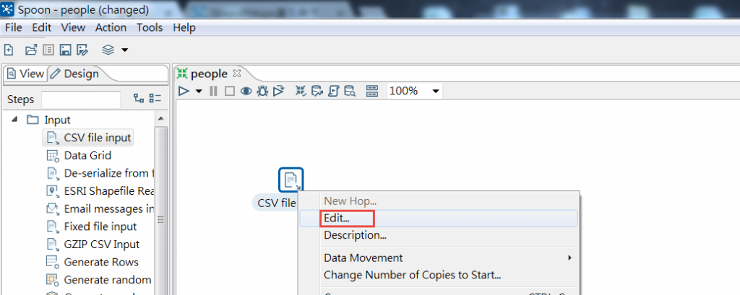This screenshot has height=295, width=740.
Task: Click the Preview transformation eye icon
Action: pos(246,91)
